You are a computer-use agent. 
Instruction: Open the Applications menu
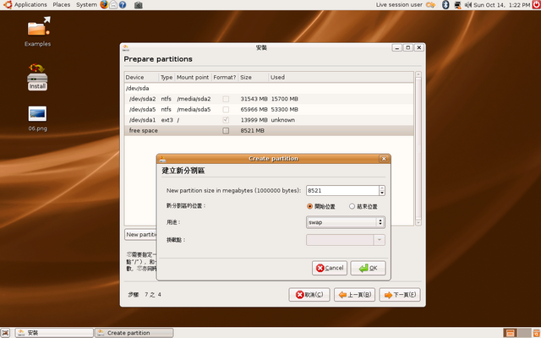click(25, 4)
